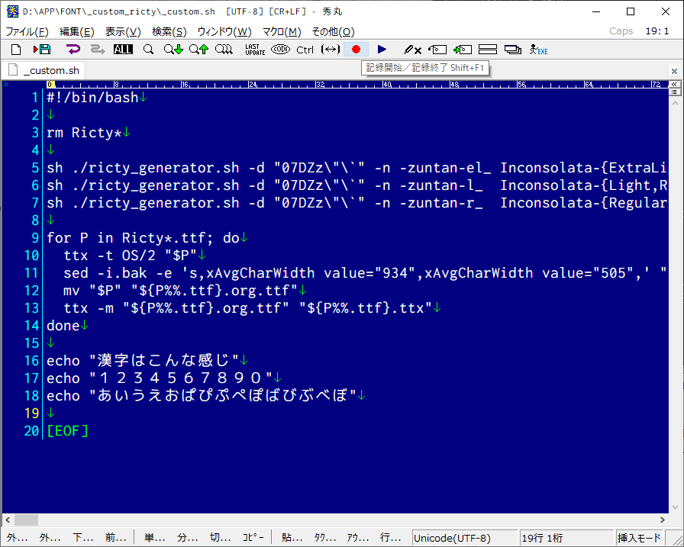Click the gray redo arrow icon

pyautogui.click(x=98, y=50)
